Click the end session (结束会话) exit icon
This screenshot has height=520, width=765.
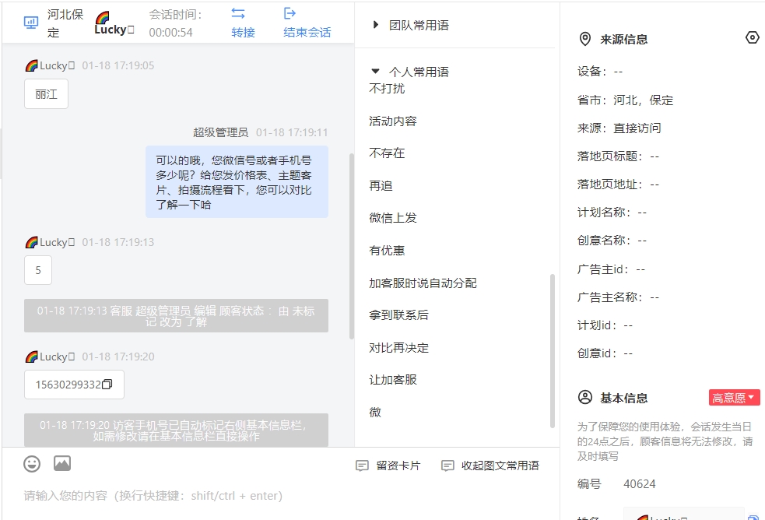point(290,13)
